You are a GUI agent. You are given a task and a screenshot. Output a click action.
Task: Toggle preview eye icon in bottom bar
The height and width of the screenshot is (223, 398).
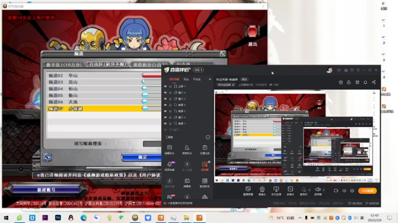click(344, 191)
